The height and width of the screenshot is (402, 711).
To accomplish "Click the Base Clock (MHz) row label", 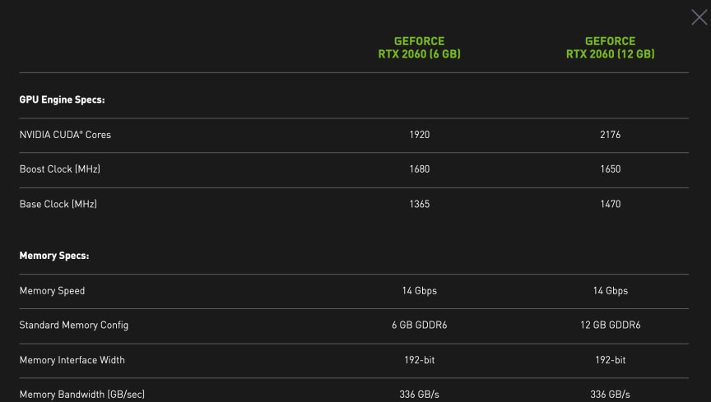I will [x=58, y=204].
